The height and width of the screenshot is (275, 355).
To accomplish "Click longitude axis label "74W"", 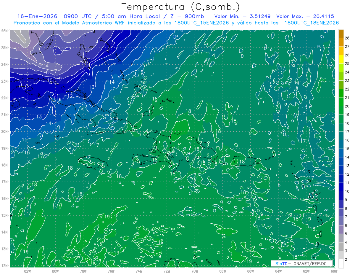I will tap(139, 271).
